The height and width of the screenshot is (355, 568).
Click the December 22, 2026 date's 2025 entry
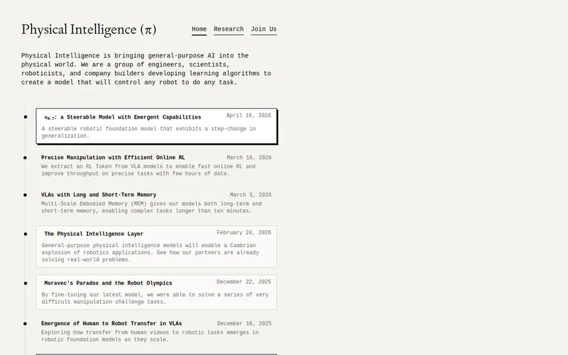(244, 282)
